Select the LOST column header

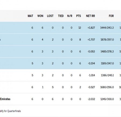click(x=50, y=16)
